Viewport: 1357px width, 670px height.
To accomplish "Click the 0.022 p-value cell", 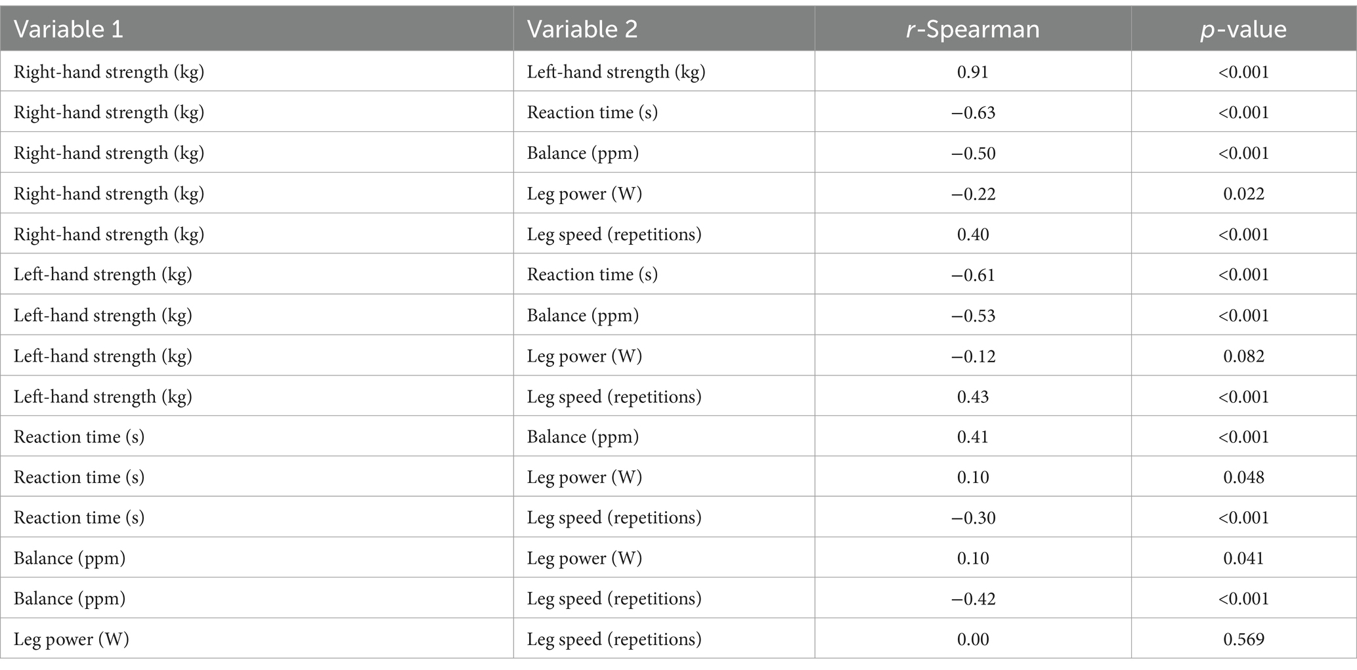I will coord(1243,194).
